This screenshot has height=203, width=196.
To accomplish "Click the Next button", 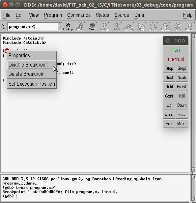I will tap(169, 77).
